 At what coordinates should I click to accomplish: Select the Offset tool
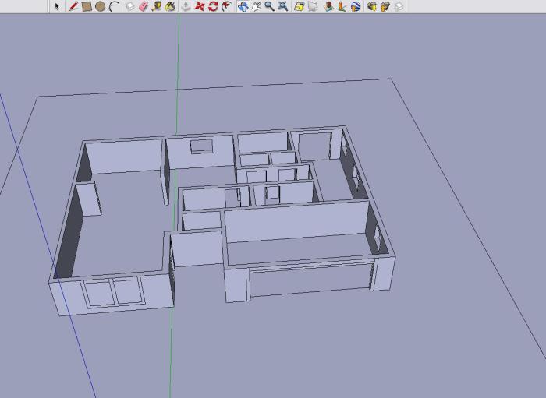tap(226, 6)
